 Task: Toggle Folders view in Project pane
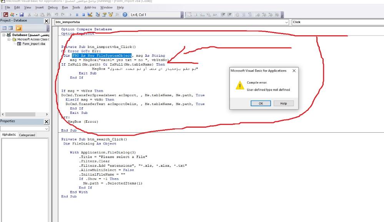(x=18, y=28)
